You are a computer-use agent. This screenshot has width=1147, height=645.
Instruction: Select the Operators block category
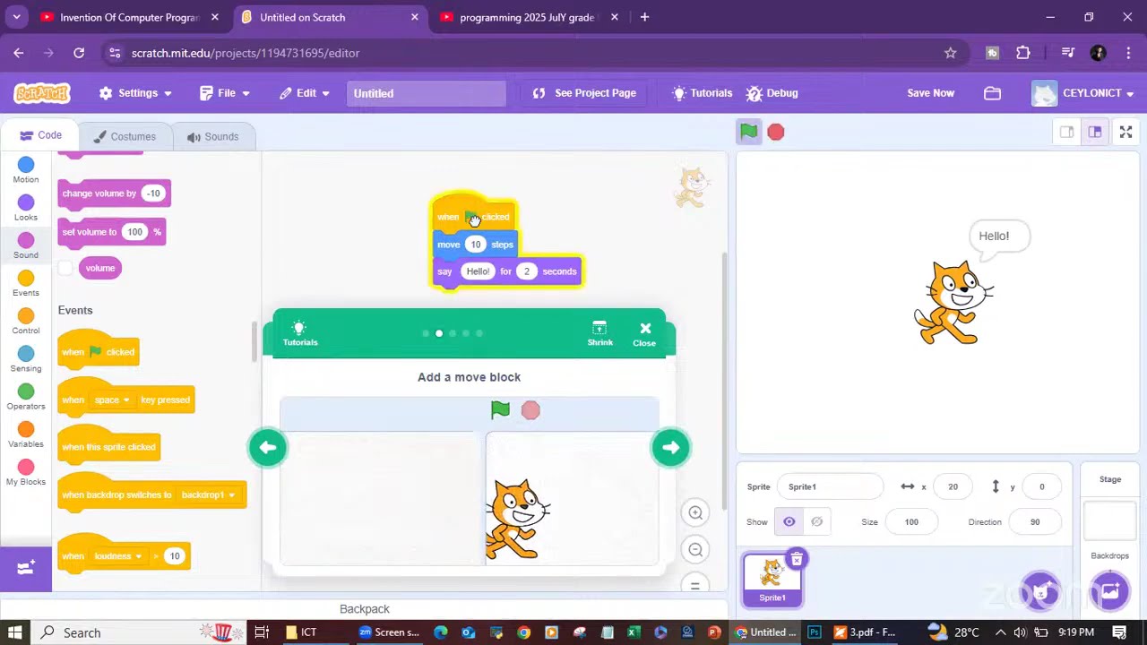click(26, 396)
